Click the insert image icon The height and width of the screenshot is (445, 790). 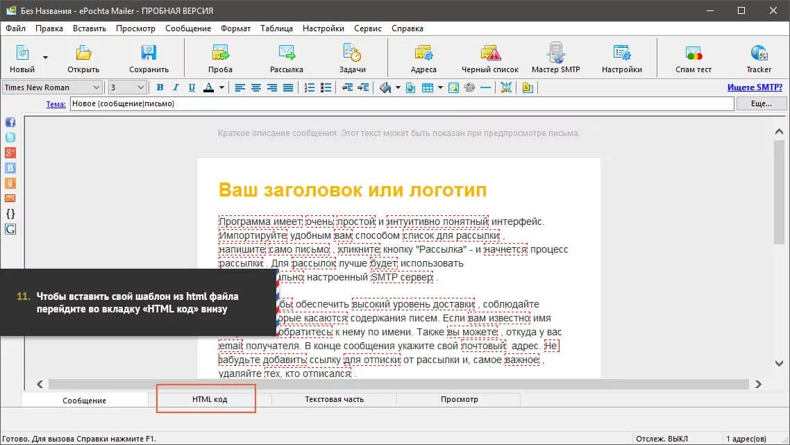[x=453, y=87]
